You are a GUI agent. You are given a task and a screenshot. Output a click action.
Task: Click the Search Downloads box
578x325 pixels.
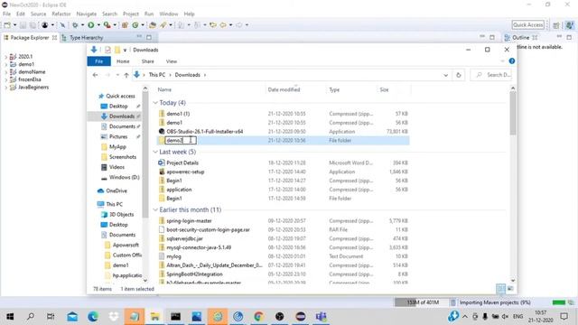(x=491, y=75)
